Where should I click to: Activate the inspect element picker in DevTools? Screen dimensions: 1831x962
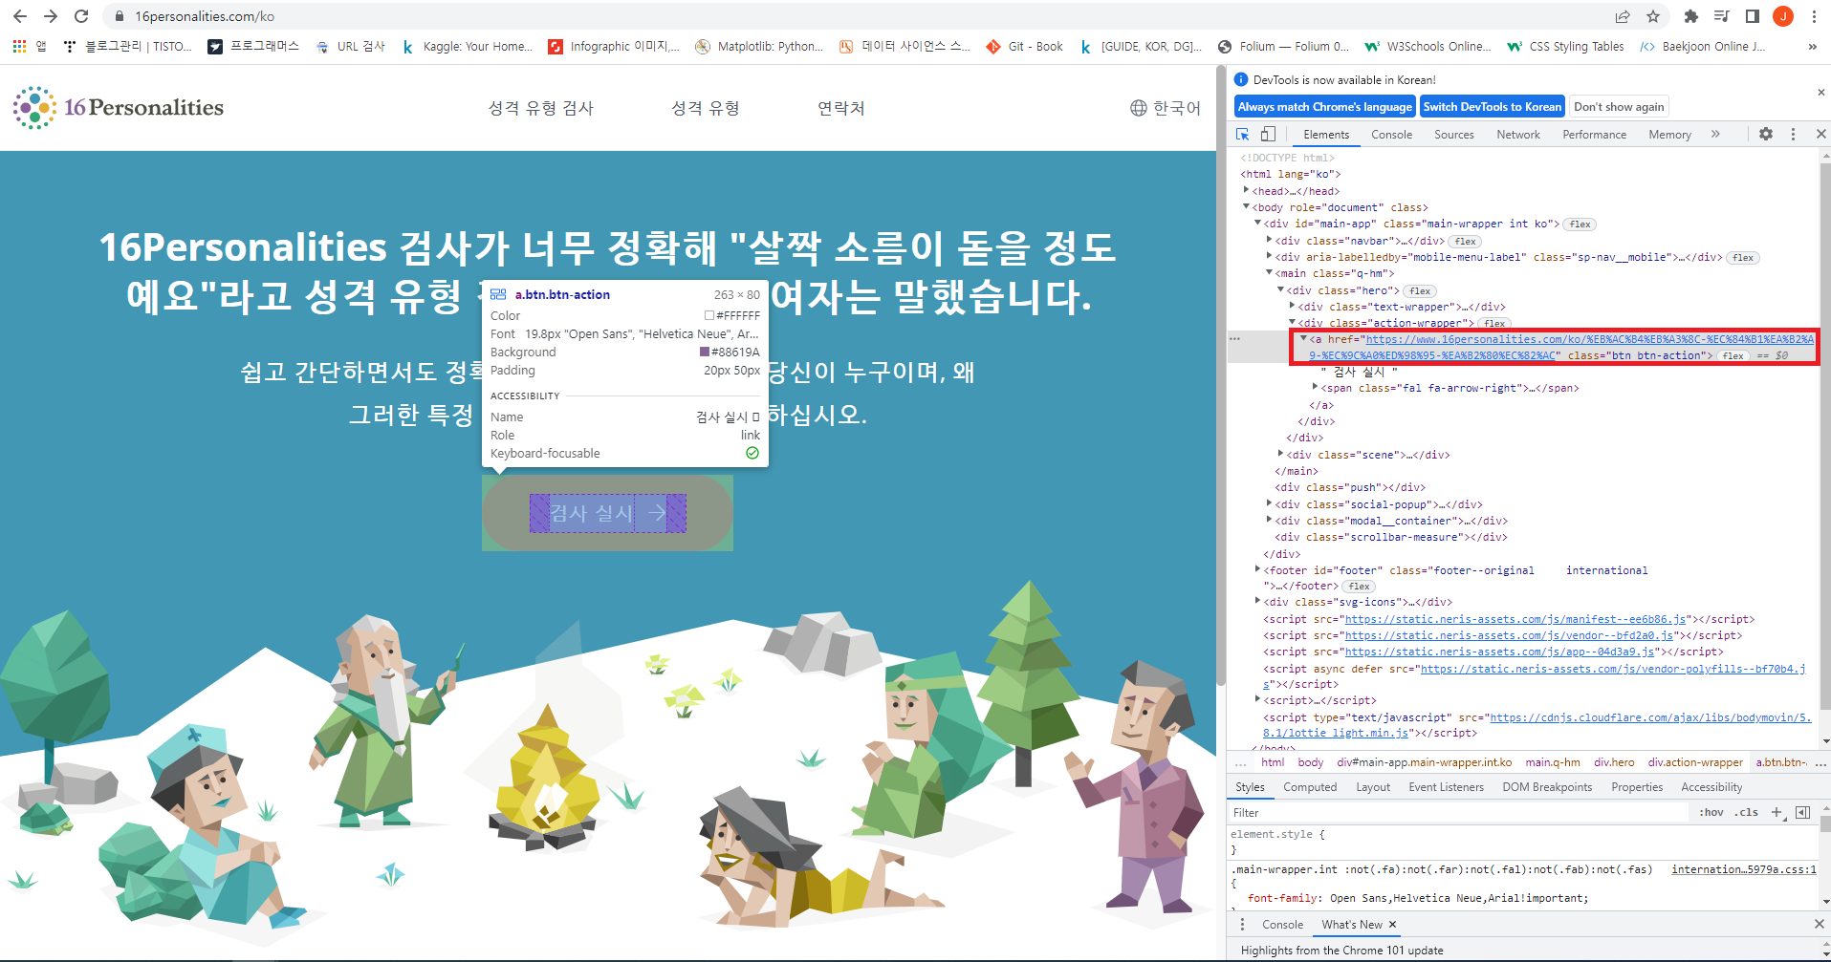[1243, 134]
